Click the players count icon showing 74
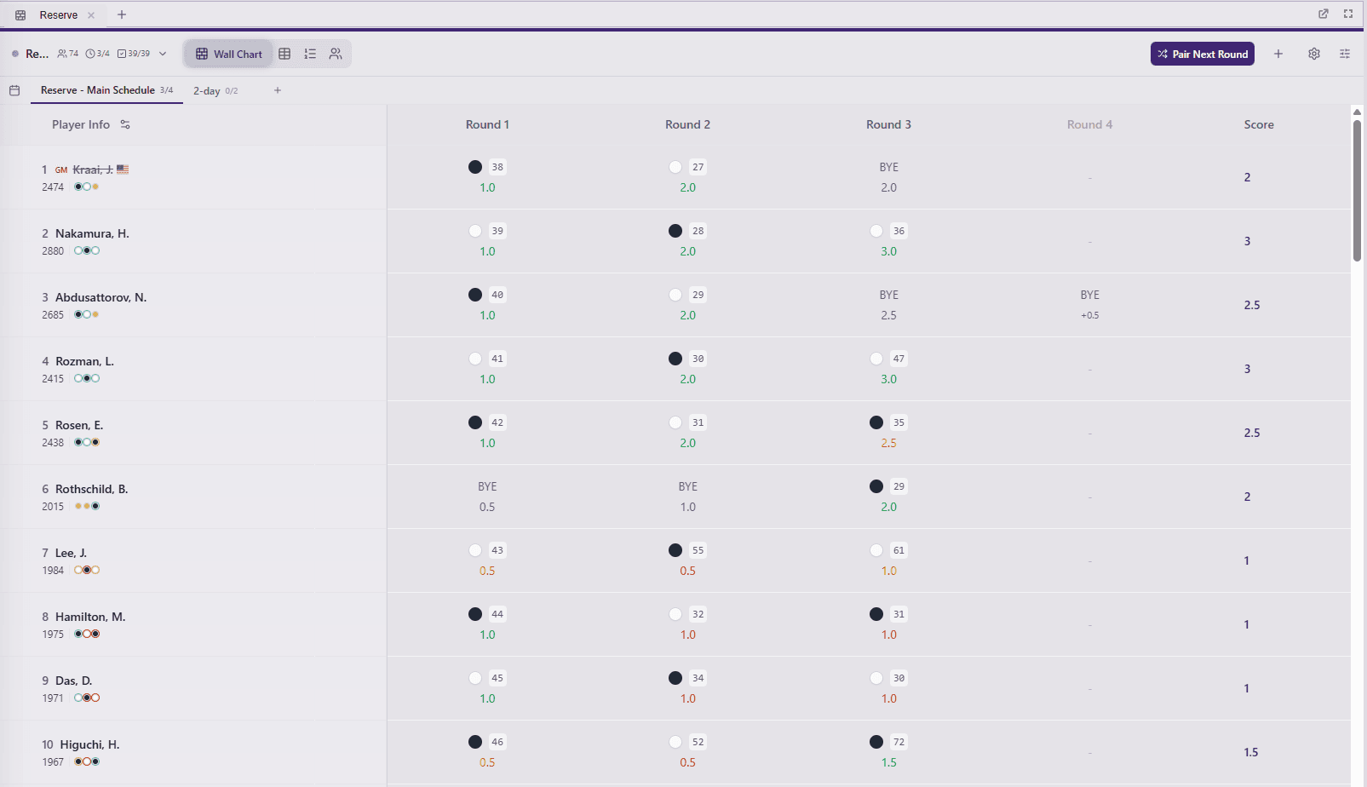1367x787 pixels. pyautogui.click(x=66, y=53)
